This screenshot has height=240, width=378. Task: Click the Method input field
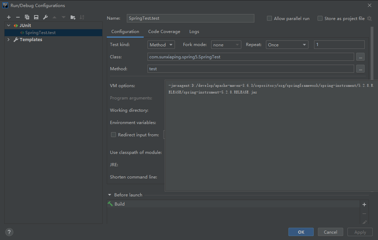click(x=251, y=69)
